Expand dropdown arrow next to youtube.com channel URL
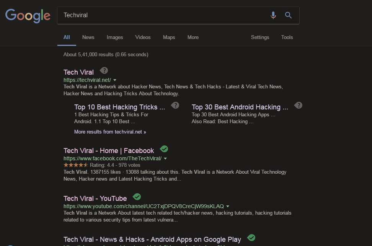This screenshot has height=246, width=372. [x=228, y=206]
